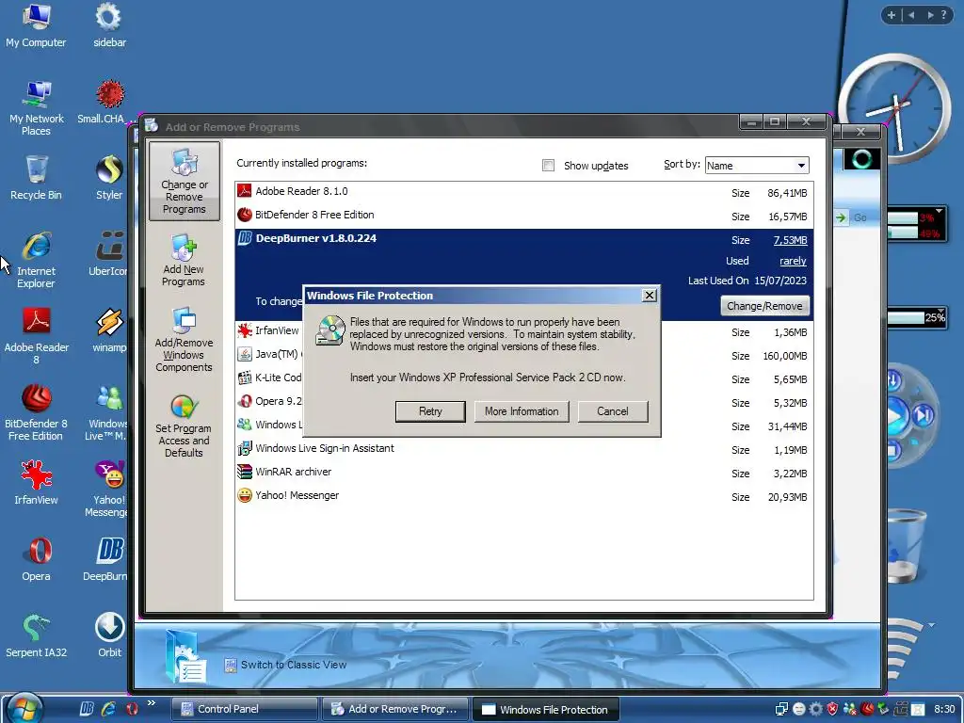
Task: Enable the Show updates checkbox
Action: pyautogui.click(x=549, y=166)
